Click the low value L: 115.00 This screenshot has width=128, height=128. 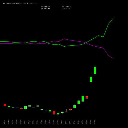[66, 9]
